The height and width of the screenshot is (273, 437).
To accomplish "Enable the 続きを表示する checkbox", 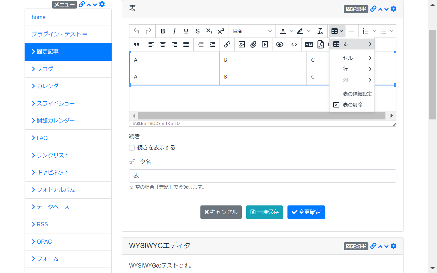I will tap(132, 148).
